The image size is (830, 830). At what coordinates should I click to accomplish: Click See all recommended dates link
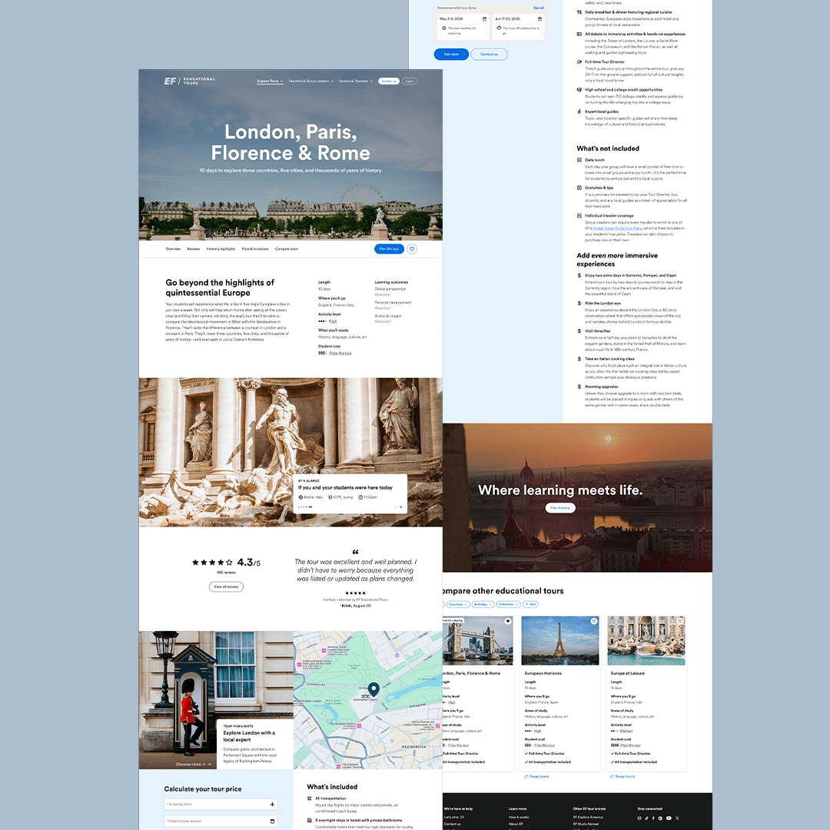[x=538, y=8]
